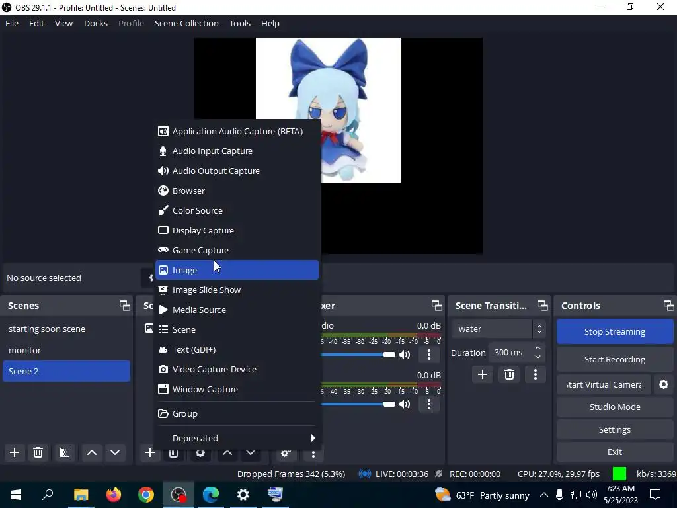Select Audio Input Capture source
Screen dimensions: 677x508
pyautogui.click(x=237, y=151)
